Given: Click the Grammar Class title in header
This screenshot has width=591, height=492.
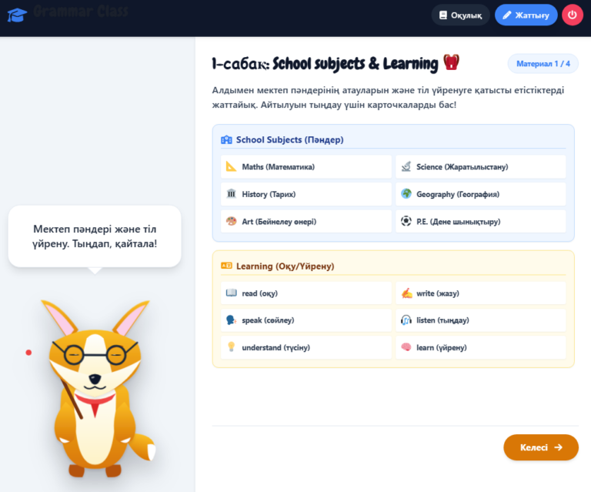Looking at the screenshot, I should coord(81,12).
